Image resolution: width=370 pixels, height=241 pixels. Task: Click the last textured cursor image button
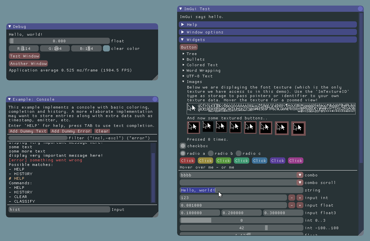point(298,128)
